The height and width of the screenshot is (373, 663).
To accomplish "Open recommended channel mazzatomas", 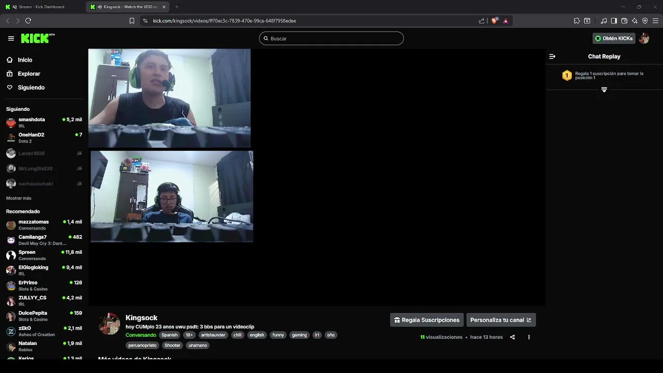I will coord(44,225).
